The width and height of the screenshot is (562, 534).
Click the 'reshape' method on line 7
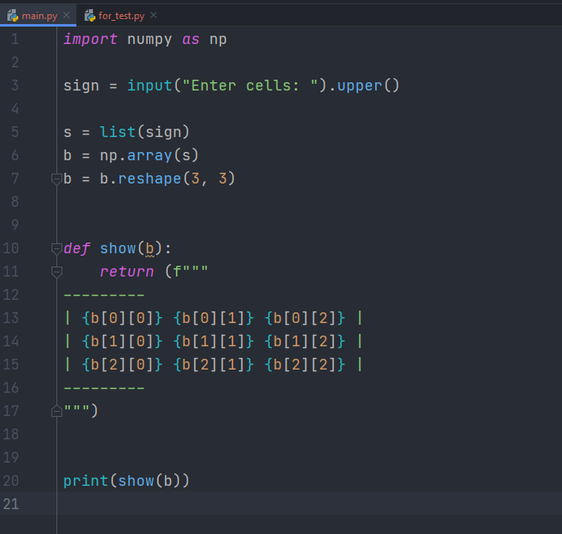pyautogui.click(x=149, y=179)
